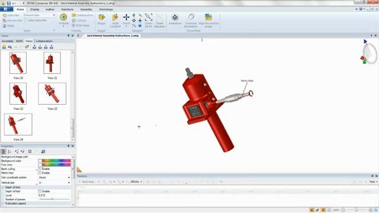The height and width of the screenshot is (213, 379).
Task: Click the second Views toolbar camera icon
Action: coord(10,47)
